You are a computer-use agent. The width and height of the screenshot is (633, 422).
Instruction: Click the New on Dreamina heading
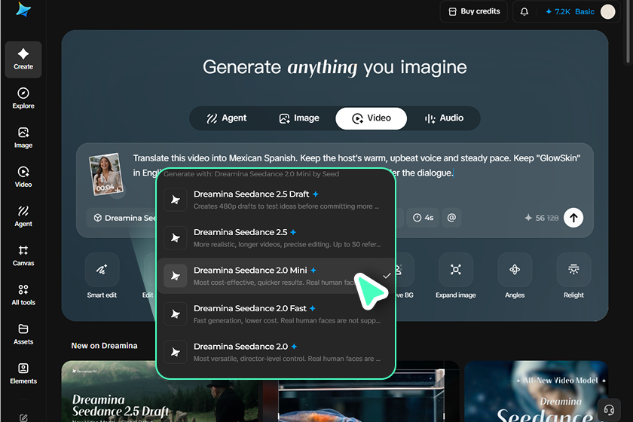tap(104, 346)
